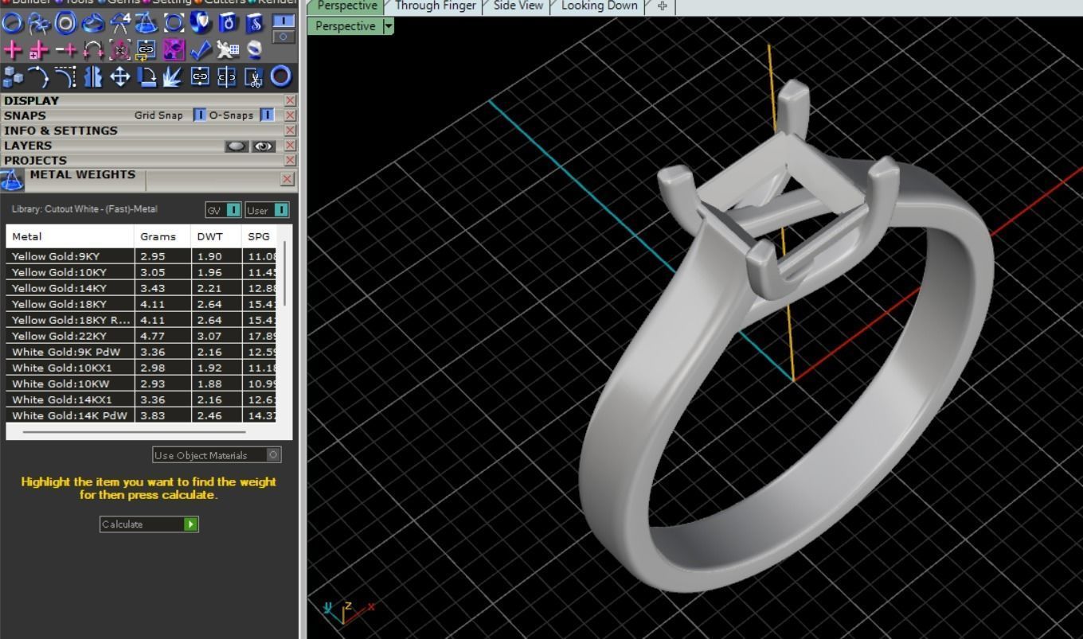
Task: Expand the LAYERS panel
Action: pos(28,146)
